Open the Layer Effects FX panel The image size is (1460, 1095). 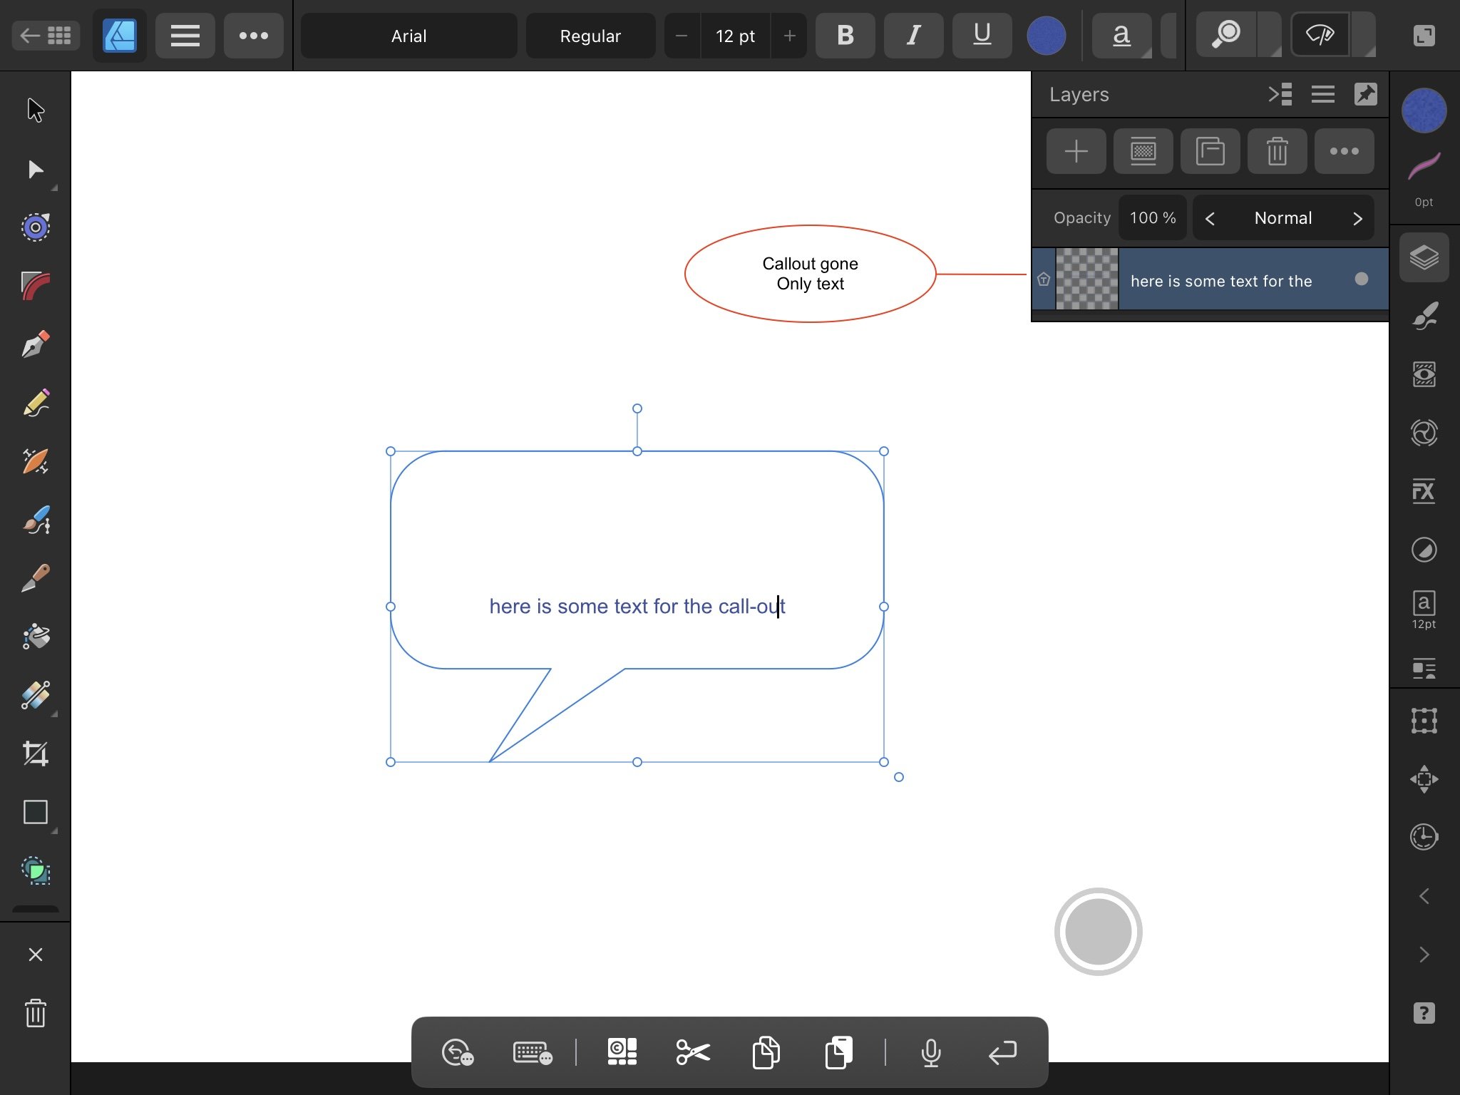click(x=1424, y=490)
